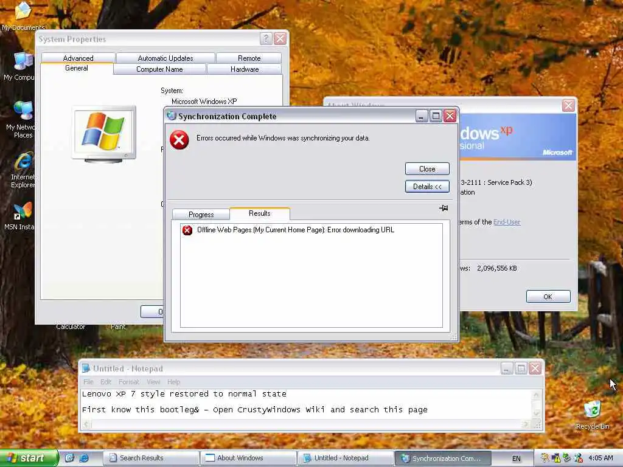This screenshot has width=623, height=467.
Task: Click the System Properties help question button
Action: click(266, 38)
